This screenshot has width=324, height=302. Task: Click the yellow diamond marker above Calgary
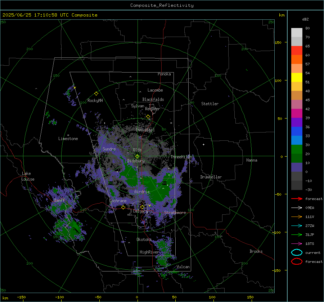click(x=142, y=207)
